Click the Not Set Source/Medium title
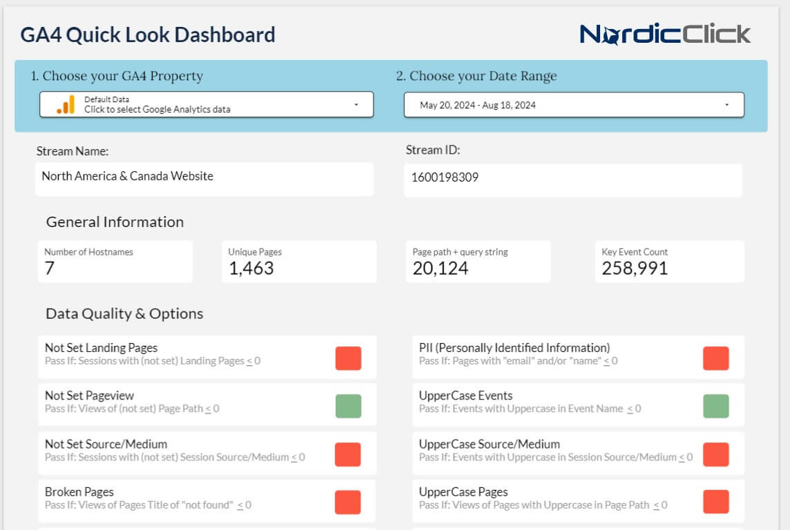This screenshot has height=530, width=790. click(106, 444)
